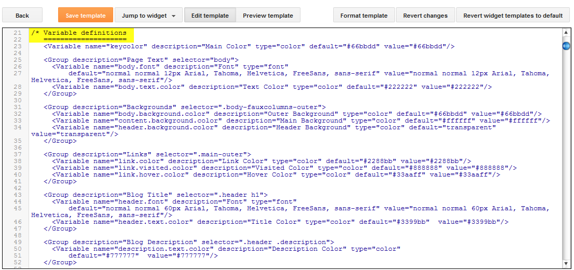Switch to Preview template view
This screenshot has height=270, width=574.
click(268, 16)
